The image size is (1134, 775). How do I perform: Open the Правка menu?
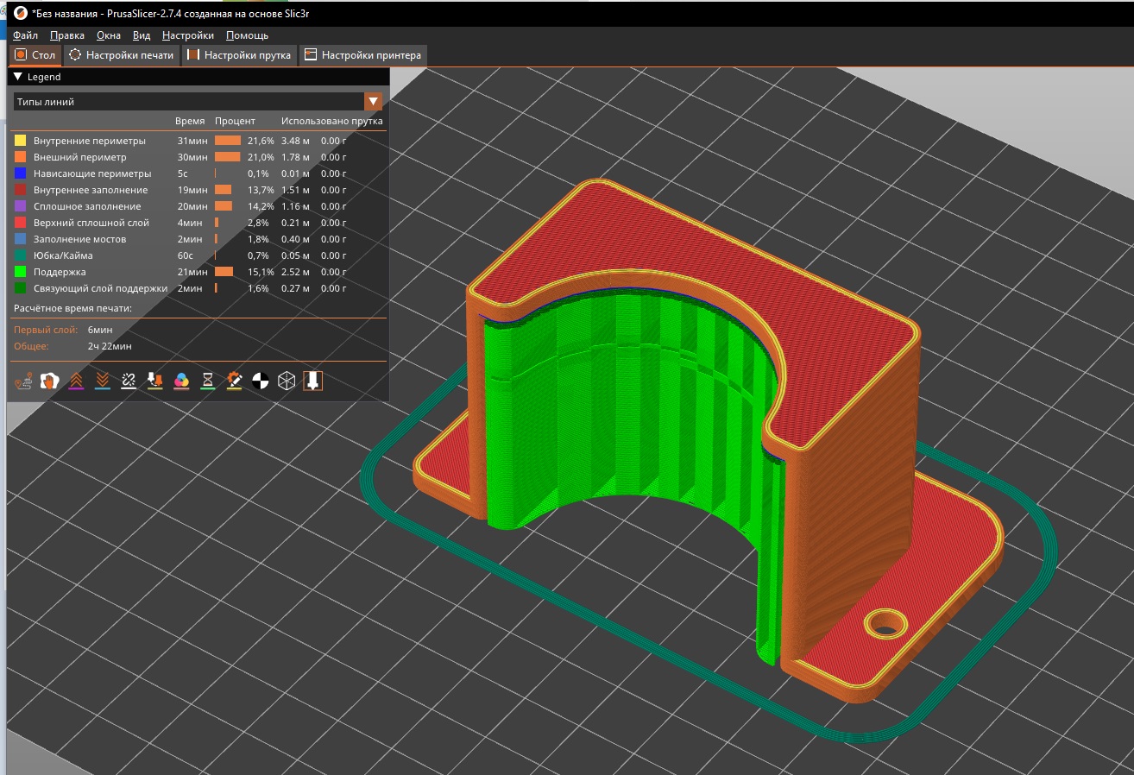point(67,35)
